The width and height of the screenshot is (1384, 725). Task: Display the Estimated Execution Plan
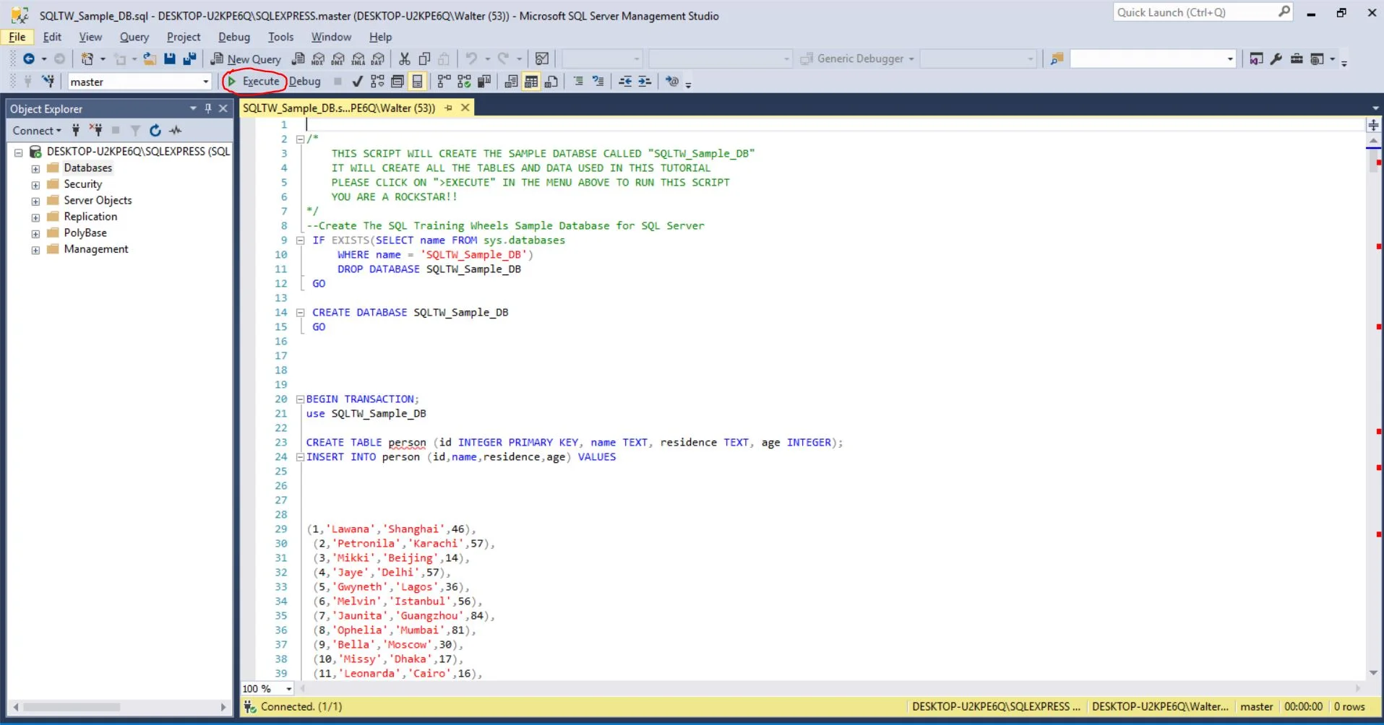[377, 81]
